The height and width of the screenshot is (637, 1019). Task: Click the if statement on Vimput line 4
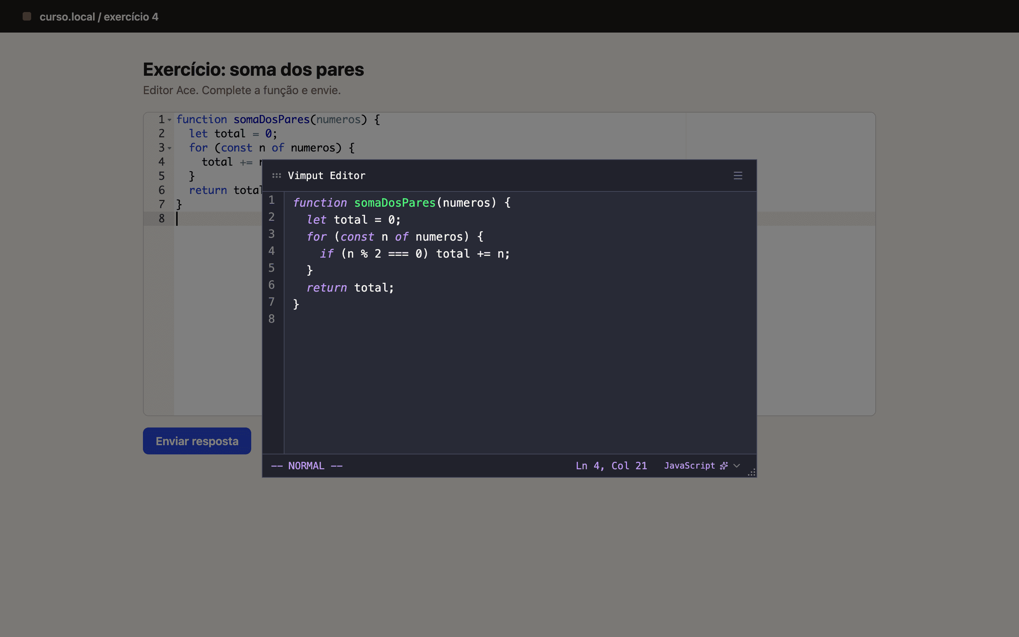click(x=415, y=254)
